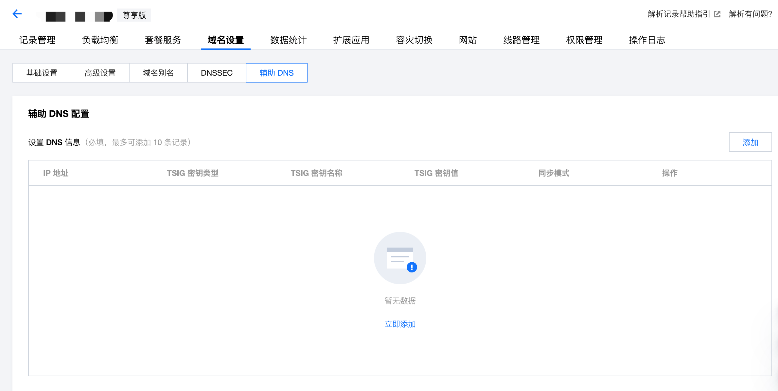Switch to the 网站 tab
Viewport: 778px width, 391px height.
468,40
